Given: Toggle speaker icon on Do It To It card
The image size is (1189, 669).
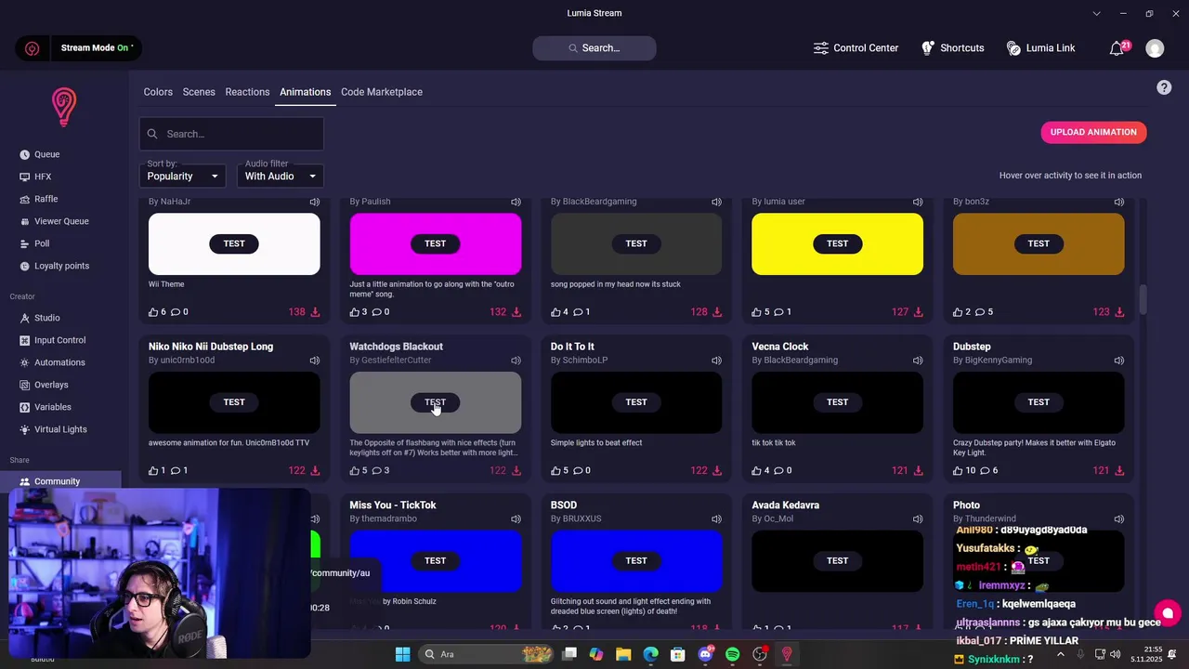Looking at the screenshot, I should [x=716, y=361].
